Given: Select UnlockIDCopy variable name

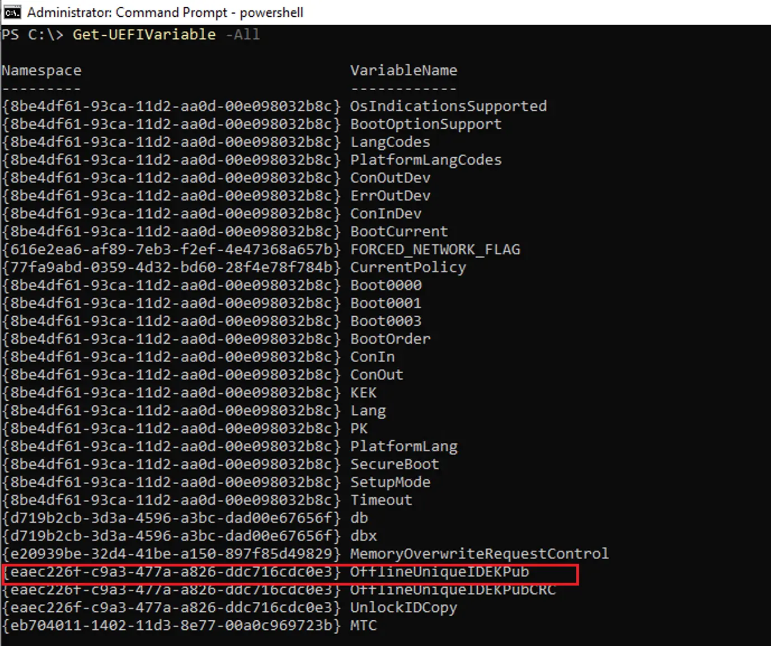Looking at the screenshot, I should pos(403,608).
